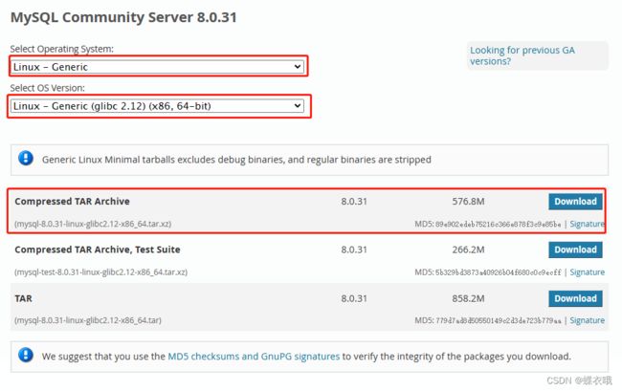Screen dimensions: 622x391
Task: Select filename mysql-8.0.31-linux-glibc2.12-x86_64.tar
Action: coord(88,320)
